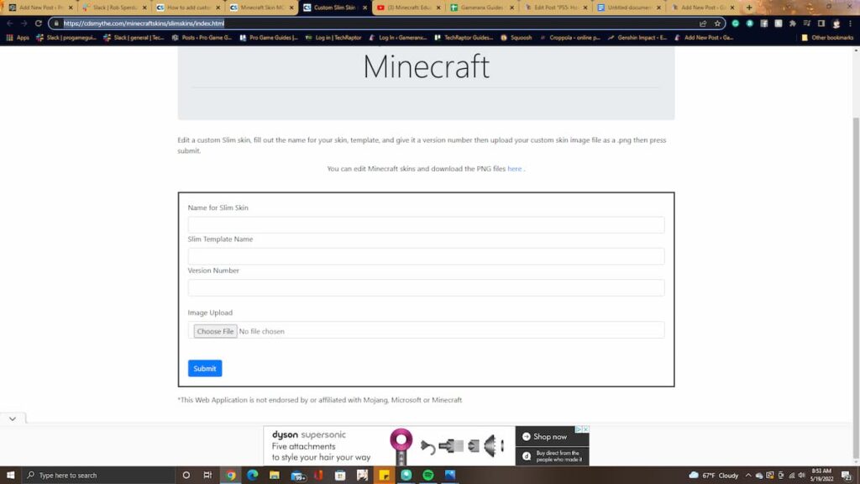Click the browser address bar URL
Viewport: 860px width, 484px height.
click(144, 24)
